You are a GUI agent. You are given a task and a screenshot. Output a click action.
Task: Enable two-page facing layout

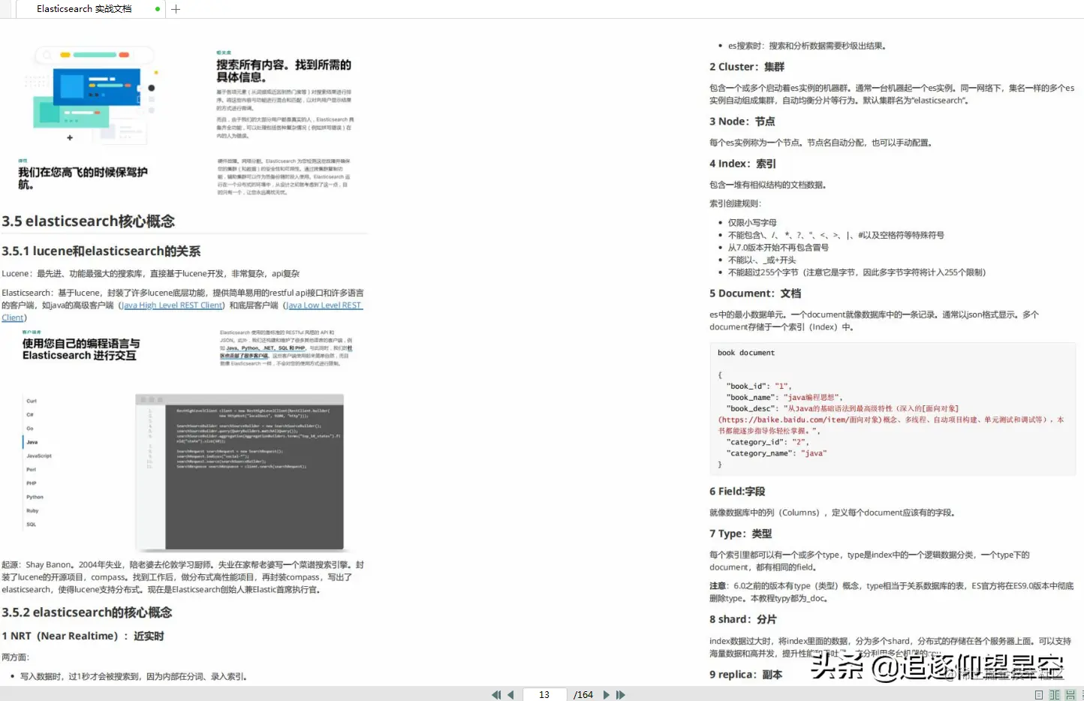coord(1053,694)
